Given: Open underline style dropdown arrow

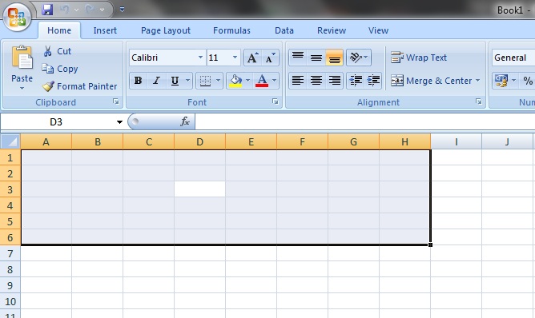Looking at the screenshot, I should (187, 81).
